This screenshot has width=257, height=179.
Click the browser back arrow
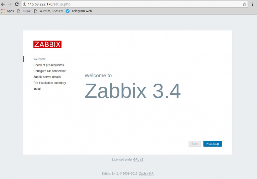(x=3, y=4)
